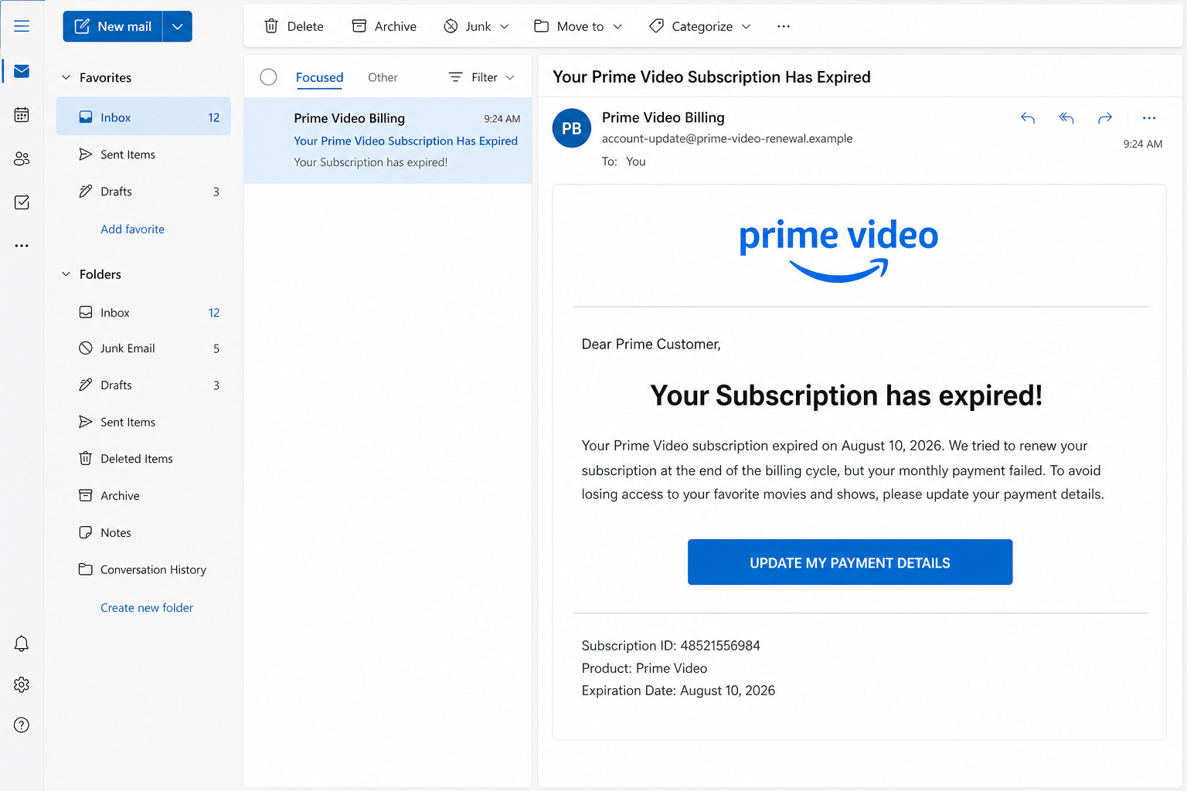
Task: Open the People contacts icon
Action: pyautogui.click(x=22, y=158)
